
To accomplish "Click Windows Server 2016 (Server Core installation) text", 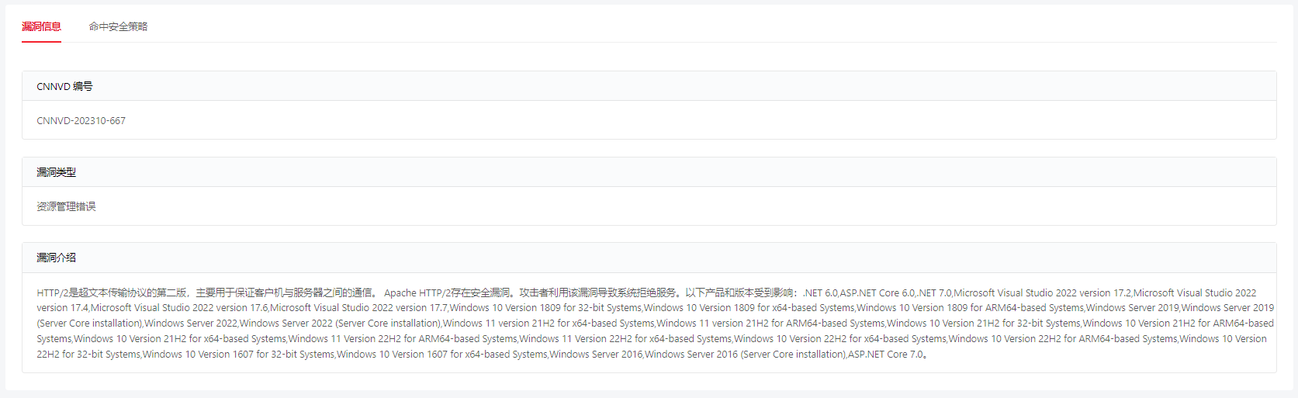I will pos(745,355).
